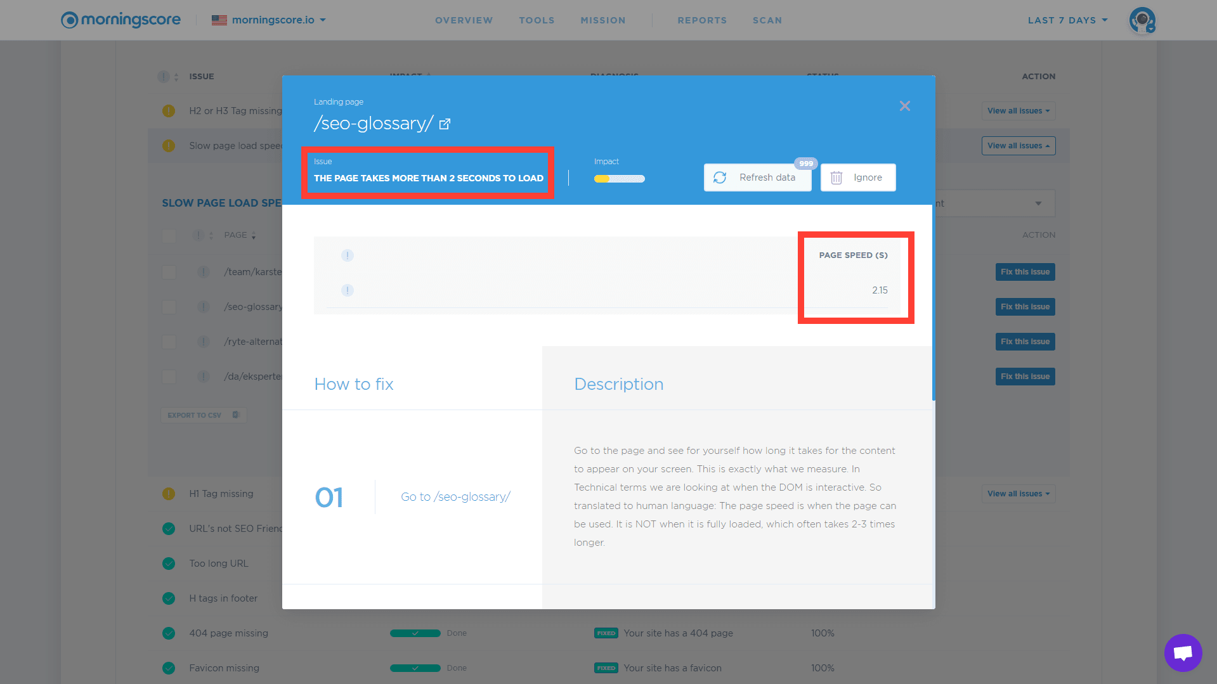Tick the checkbox for /seo-glossary row
This screenshot has height=684, width=1217.
[x=169, y=307]
